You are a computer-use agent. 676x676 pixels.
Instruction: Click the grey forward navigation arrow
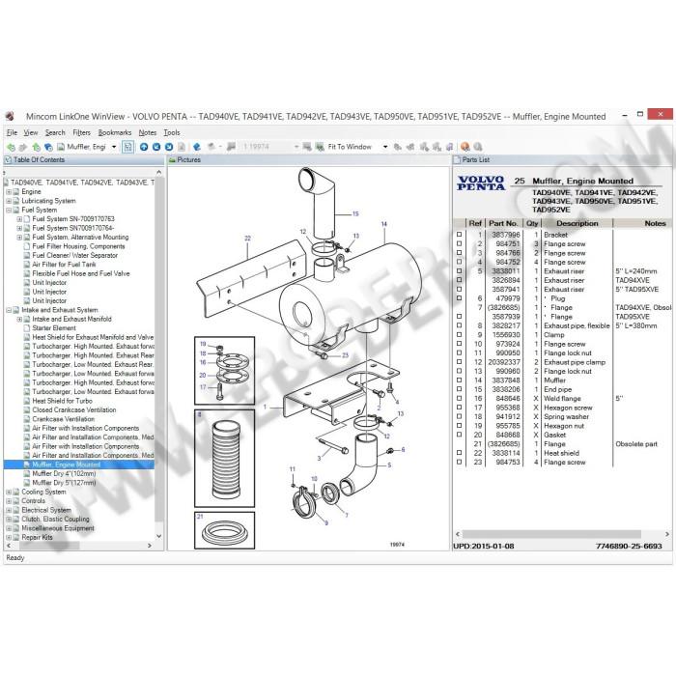[x=23, y=147]
